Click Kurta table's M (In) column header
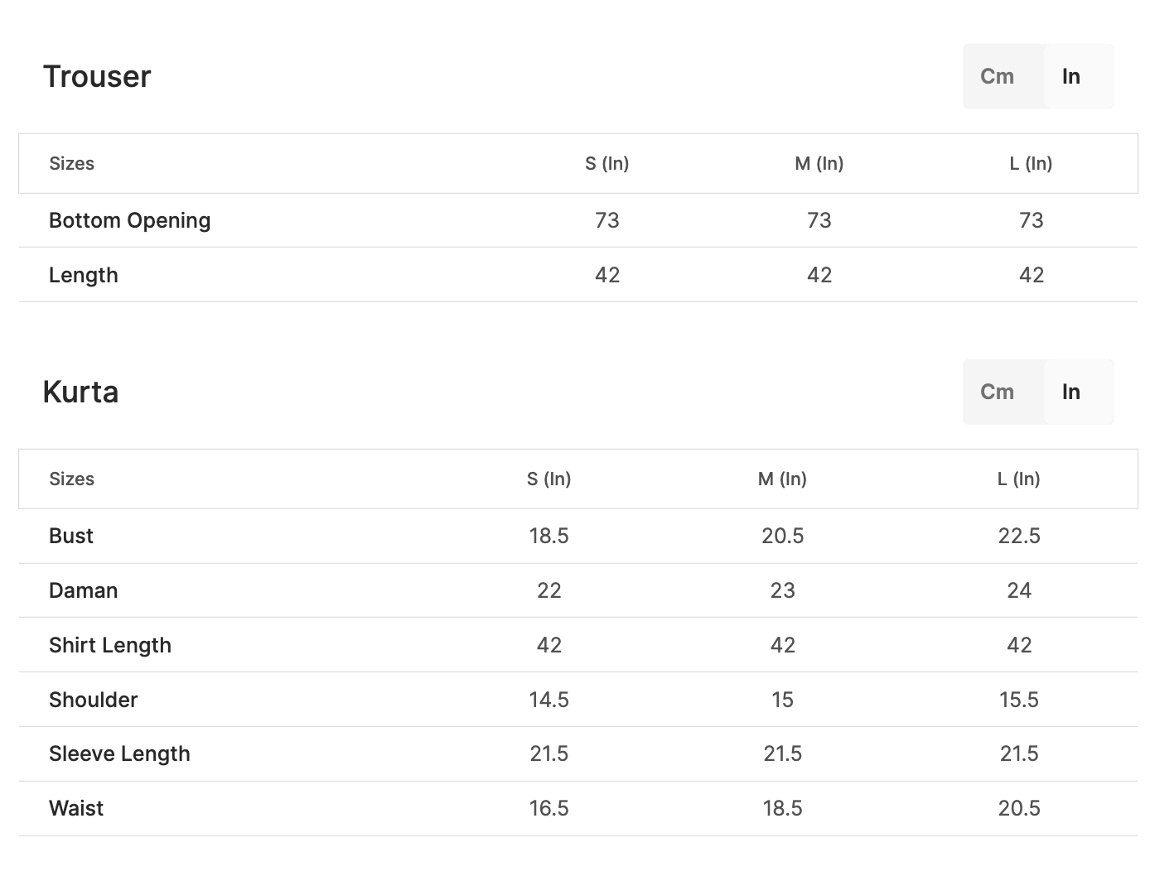The image size is (1150, 881). (x=782, y=479)
